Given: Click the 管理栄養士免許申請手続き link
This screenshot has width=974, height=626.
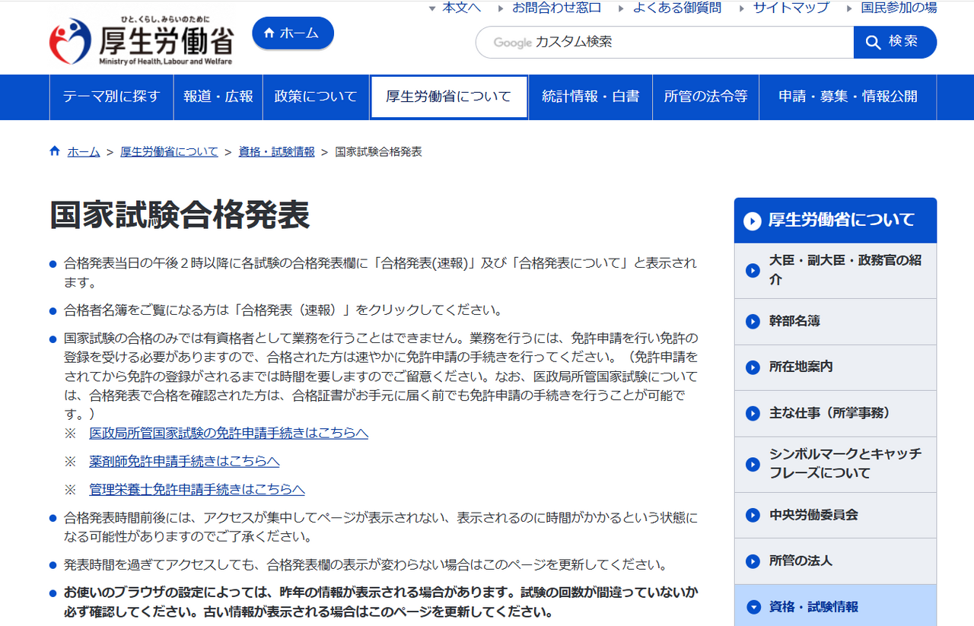Looking at the screenshot, I should point(196,488).
